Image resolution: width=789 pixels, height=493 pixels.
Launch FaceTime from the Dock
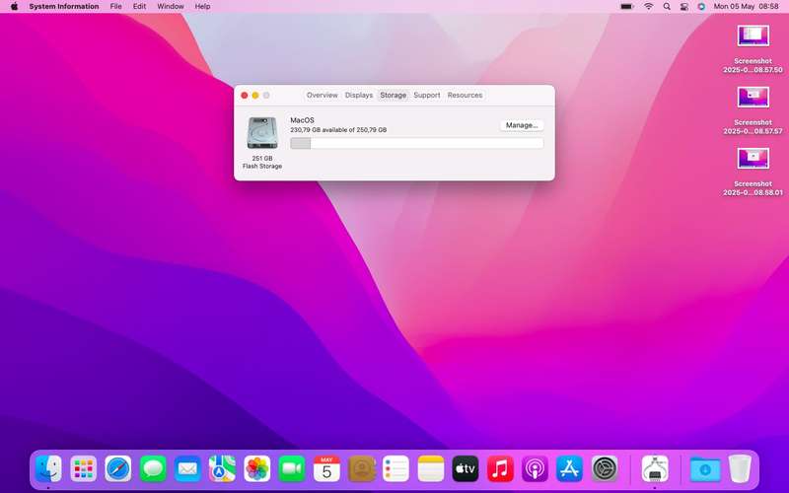tap(292, 469)
